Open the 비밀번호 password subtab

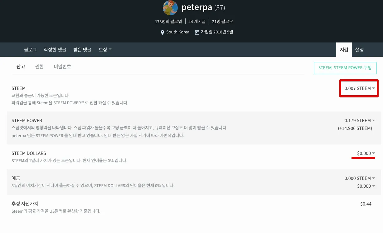coord(62,67)
